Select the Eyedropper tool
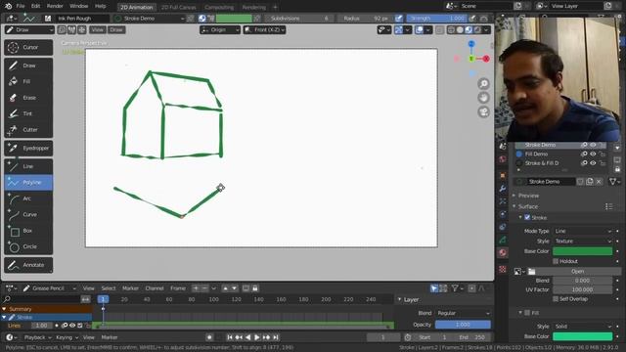626x352 pixels. pyautogui.click(x=28, y=148)
